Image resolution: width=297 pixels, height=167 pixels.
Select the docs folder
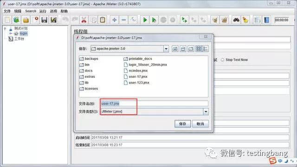(x=86, y=71)
